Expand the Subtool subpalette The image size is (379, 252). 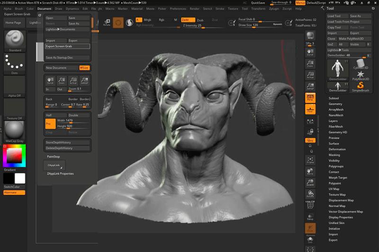[334, 98]
